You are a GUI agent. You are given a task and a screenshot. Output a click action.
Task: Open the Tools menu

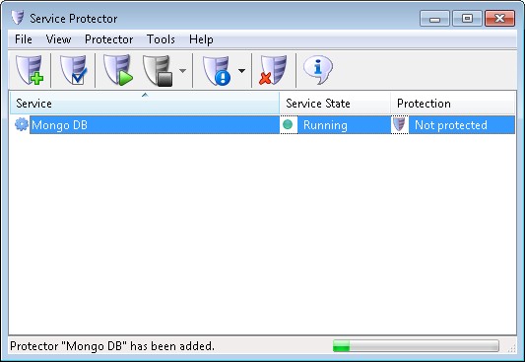pos(161,39)
